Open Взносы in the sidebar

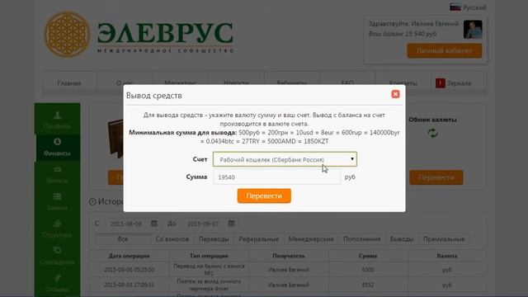pos(57,174)
